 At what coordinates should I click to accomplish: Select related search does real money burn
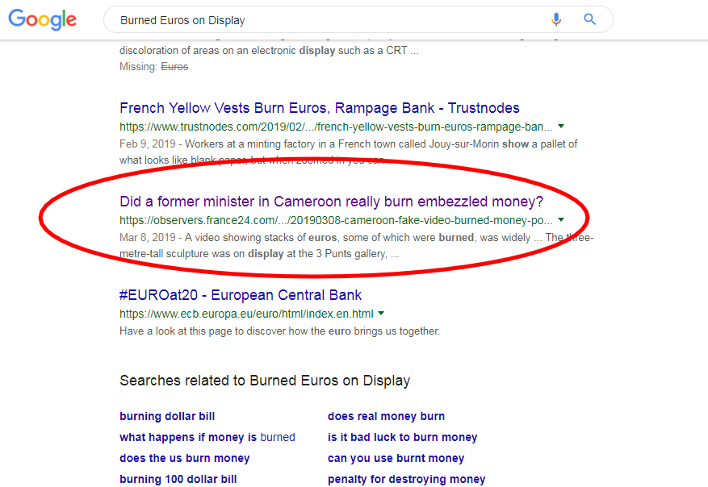pos(386,416)
